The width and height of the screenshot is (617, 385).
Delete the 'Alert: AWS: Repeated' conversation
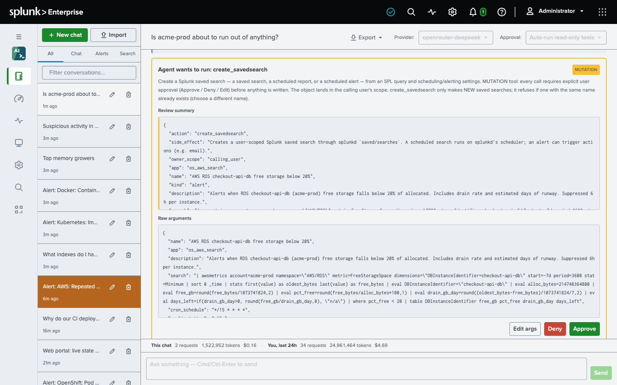tap(129, 287)
